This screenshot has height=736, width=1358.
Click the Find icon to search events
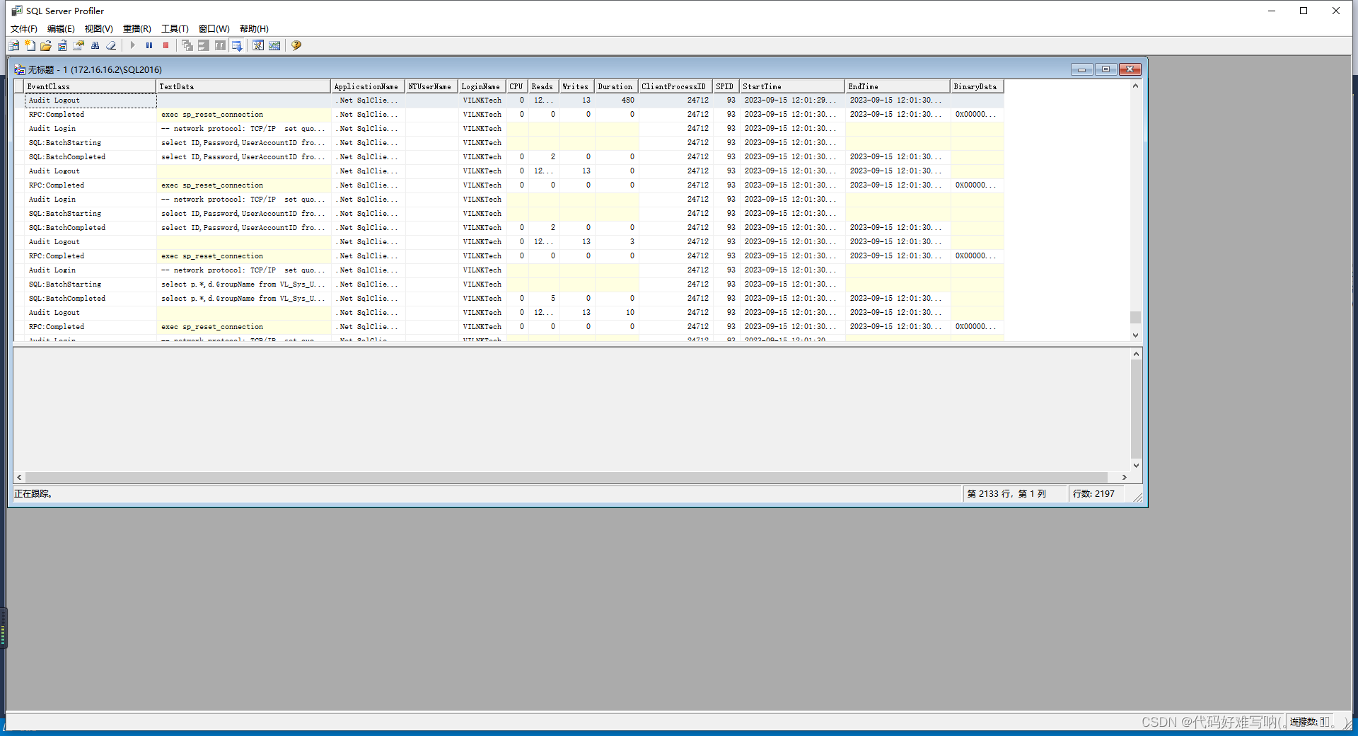point(95,45)
